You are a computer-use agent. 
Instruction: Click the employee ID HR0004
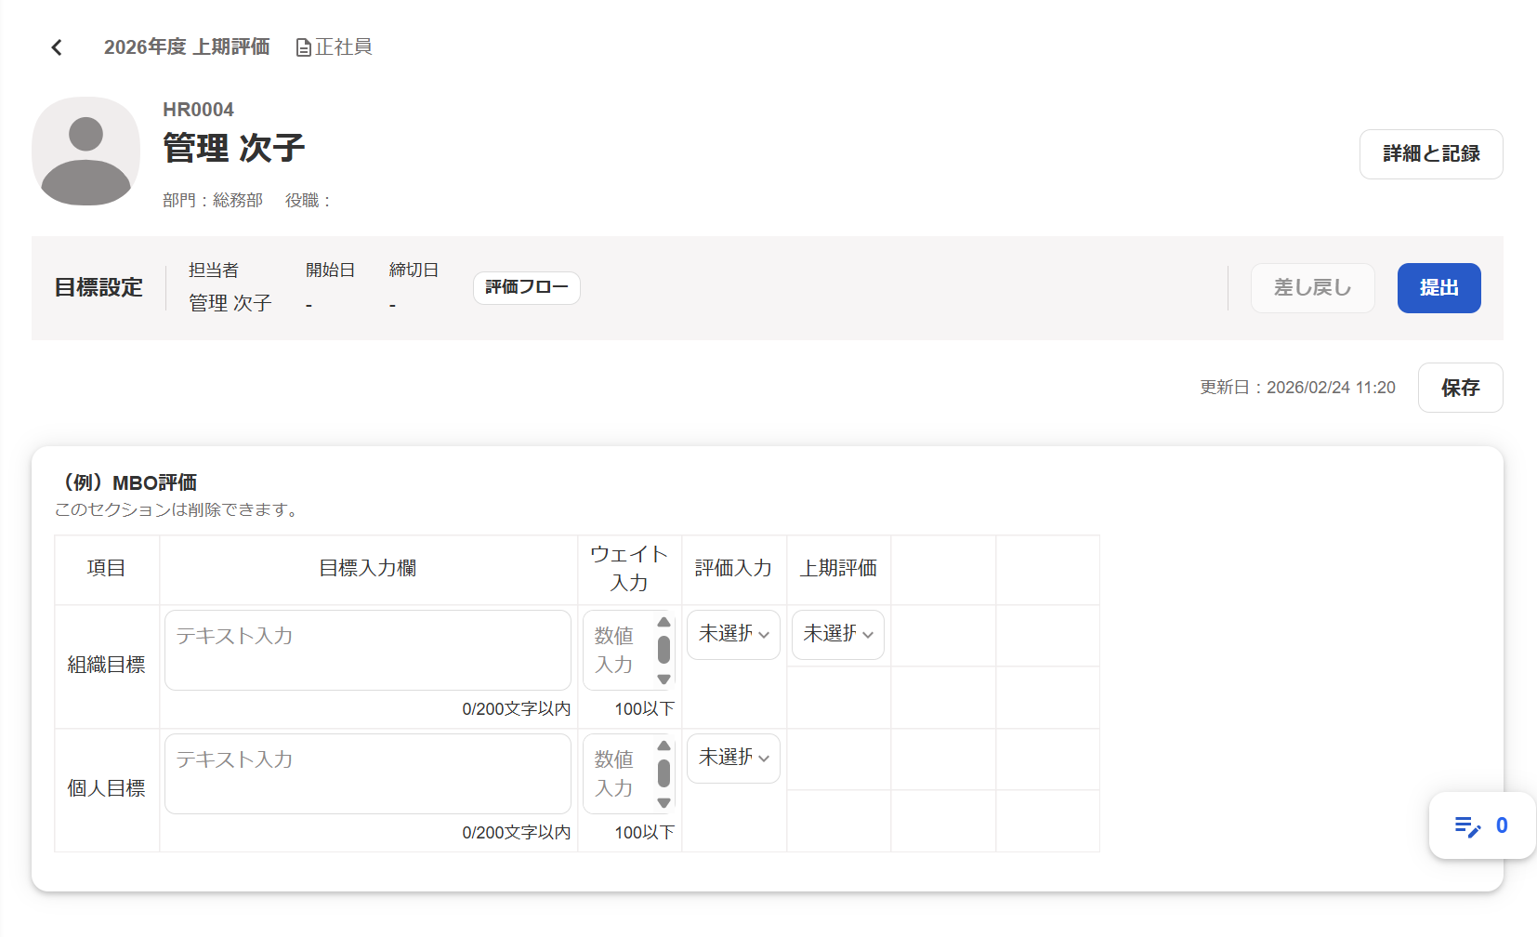click(198, 110)
